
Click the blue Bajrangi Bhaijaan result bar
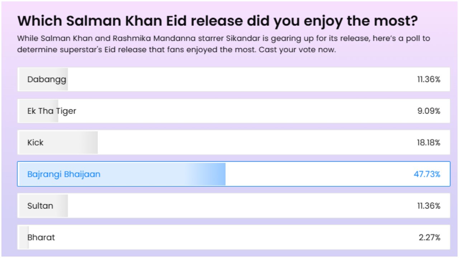pyautogui.click(x=122, y=174)
